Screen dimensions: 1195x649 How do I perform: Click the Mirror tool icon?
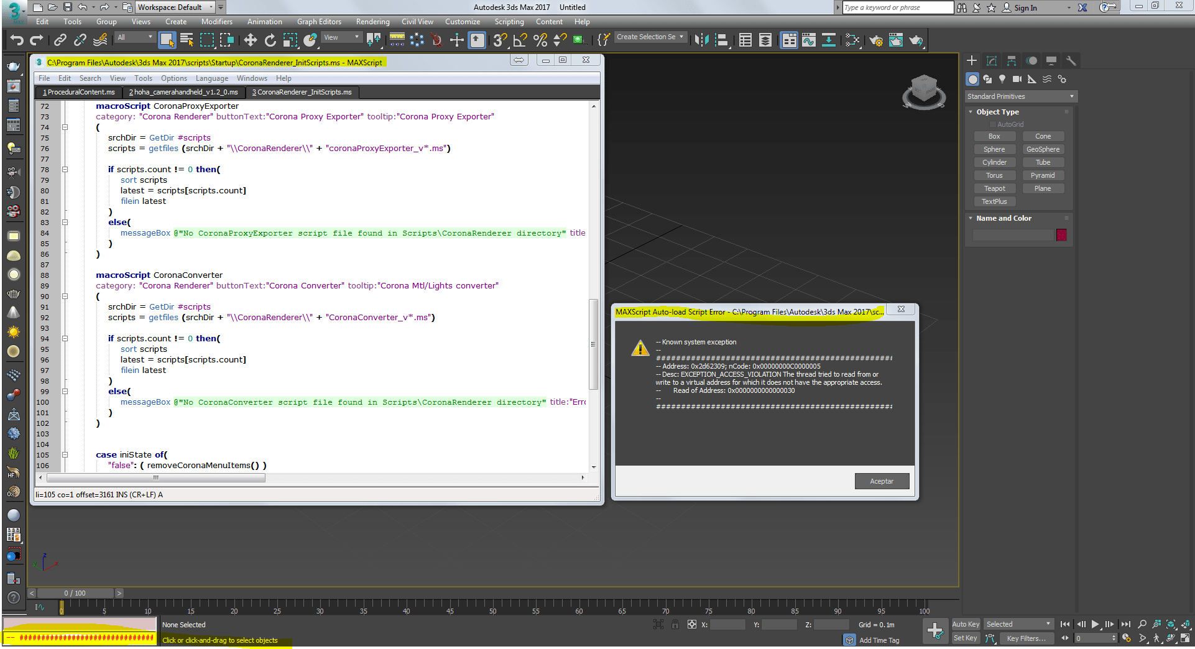pyautogui.click(x=701, y=40)
